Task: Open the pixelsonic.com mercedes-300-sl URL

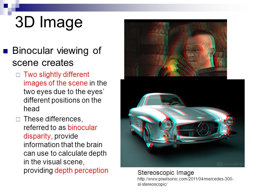Action: [185, 181]
